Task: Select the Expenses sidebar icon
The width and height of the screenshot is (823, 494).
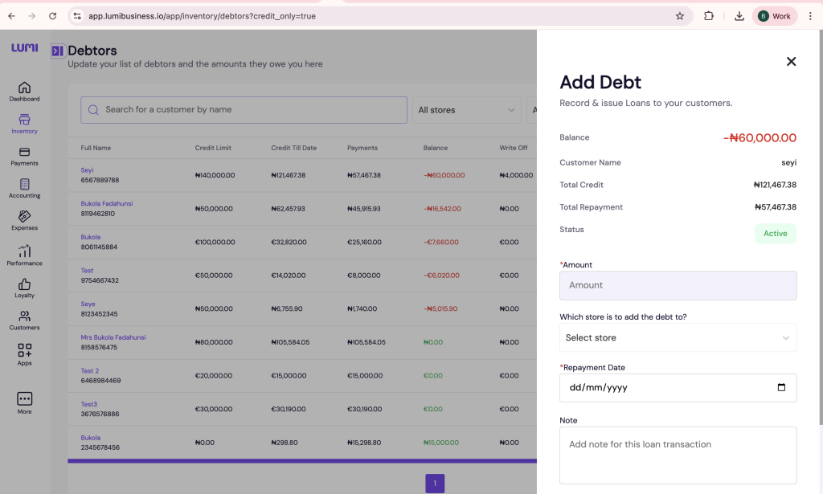Action: [24, 217]
